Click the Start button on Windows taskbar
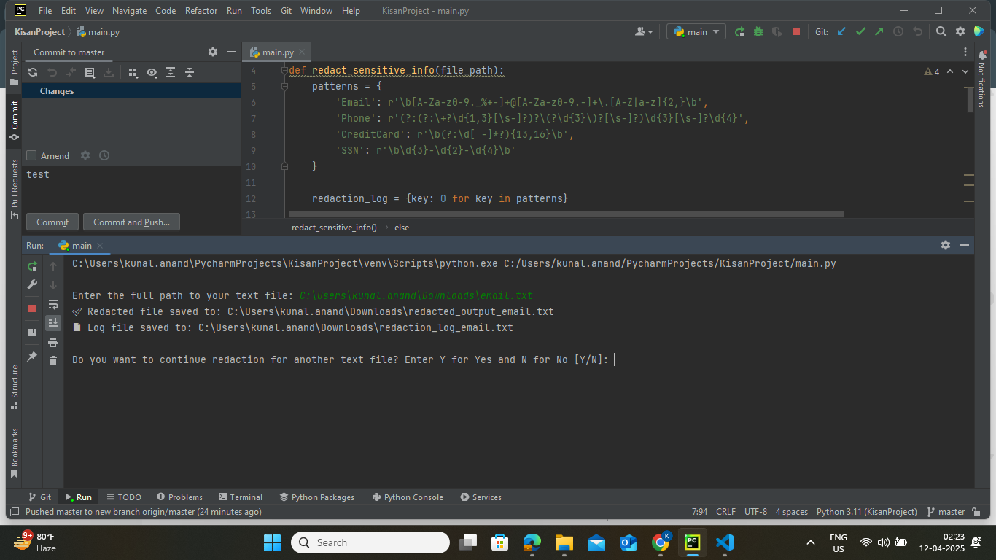 click(272, 542)
